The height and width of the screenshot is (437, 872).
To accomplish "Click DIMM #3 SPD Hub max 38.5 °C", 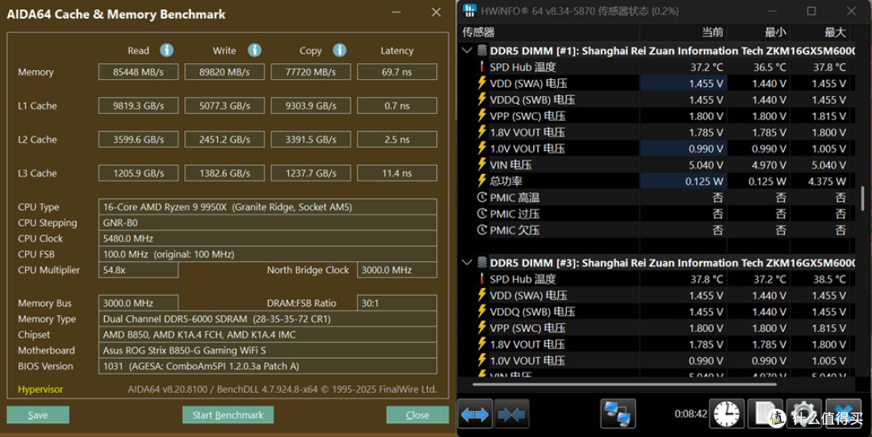I will point(828,279).
